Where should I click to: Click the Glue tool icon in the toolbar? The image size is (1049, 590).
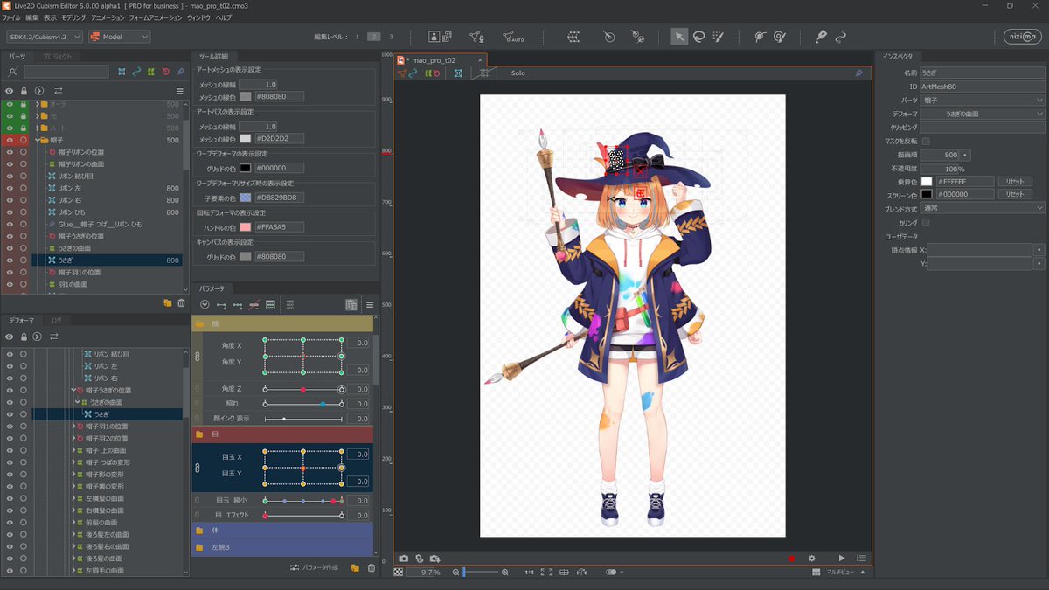coord(822,37)
